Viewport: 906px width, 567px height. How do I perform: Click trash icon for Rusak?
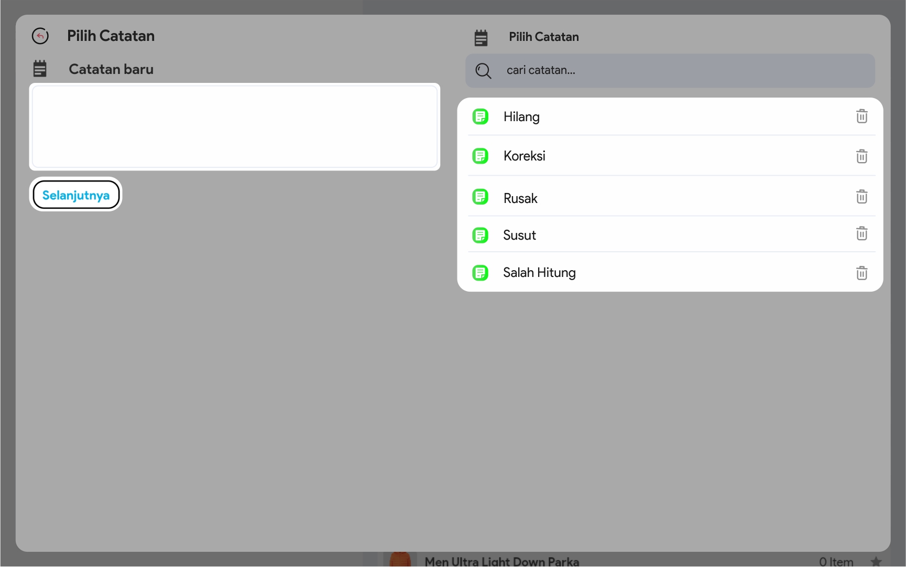point(861,197)
